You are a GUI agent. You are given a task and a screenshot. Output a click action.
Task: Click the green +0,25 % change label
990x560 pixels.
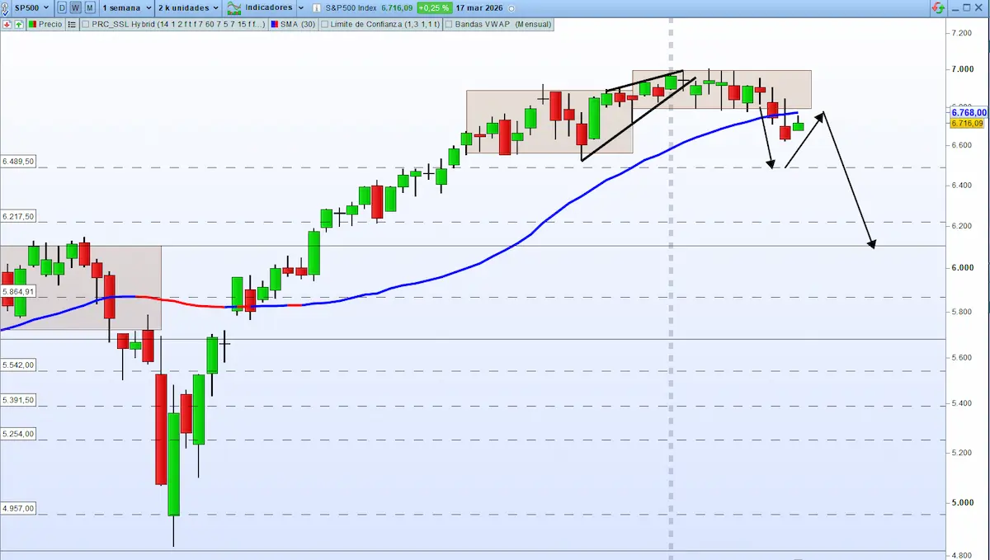coord(433,7)
